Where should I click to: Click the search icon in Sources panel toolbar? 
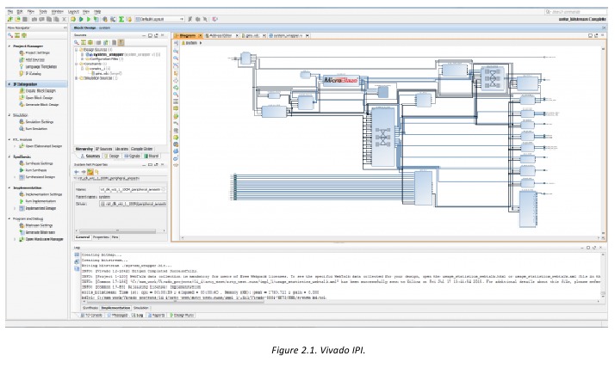click(x=77, y=42)
